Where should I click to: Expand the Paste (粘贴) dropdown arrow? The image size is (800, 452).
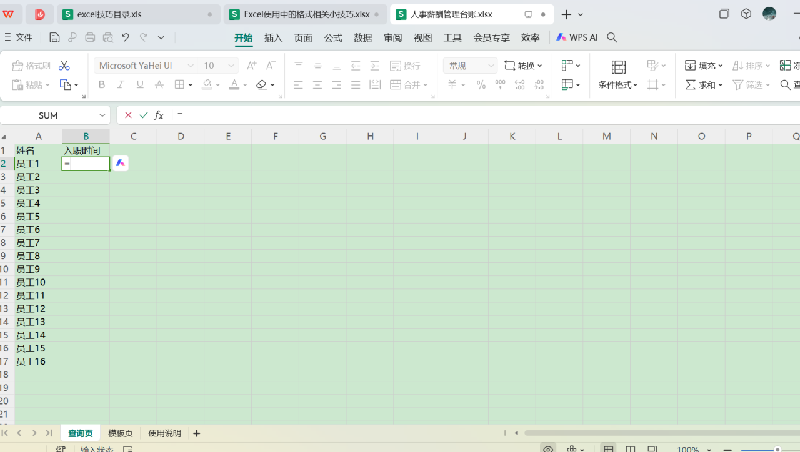(47, 84)
